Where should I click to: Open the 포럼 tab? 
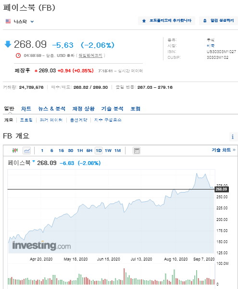click(x=135, y=109)
